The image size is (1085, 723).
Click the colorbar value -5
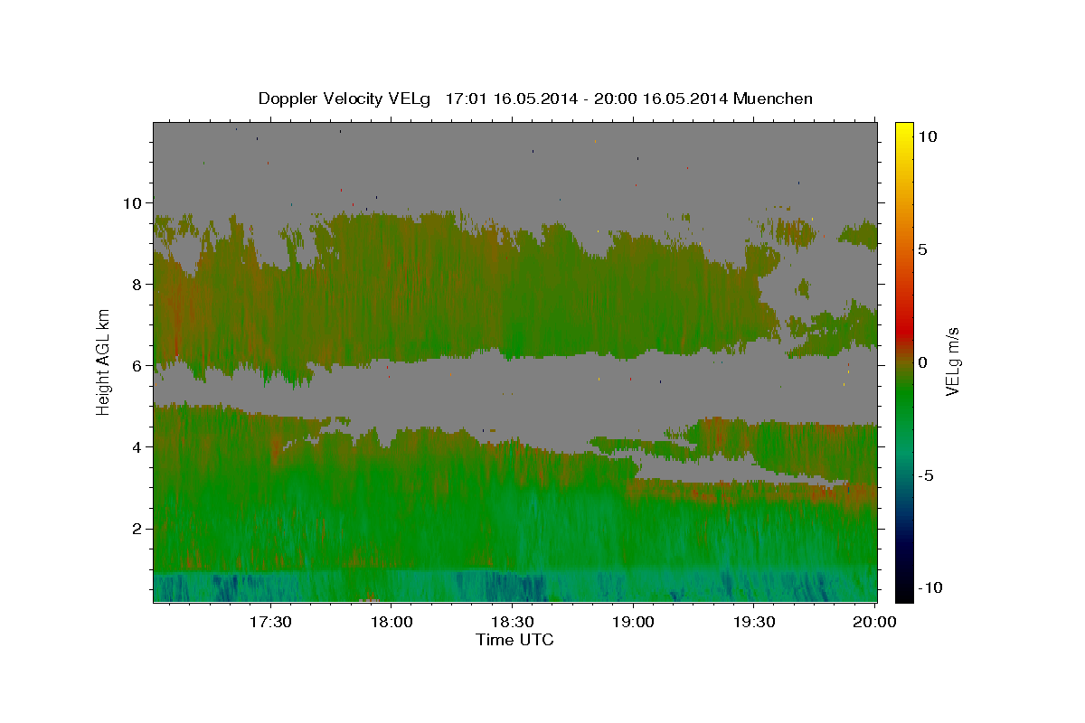coord(926,475)
